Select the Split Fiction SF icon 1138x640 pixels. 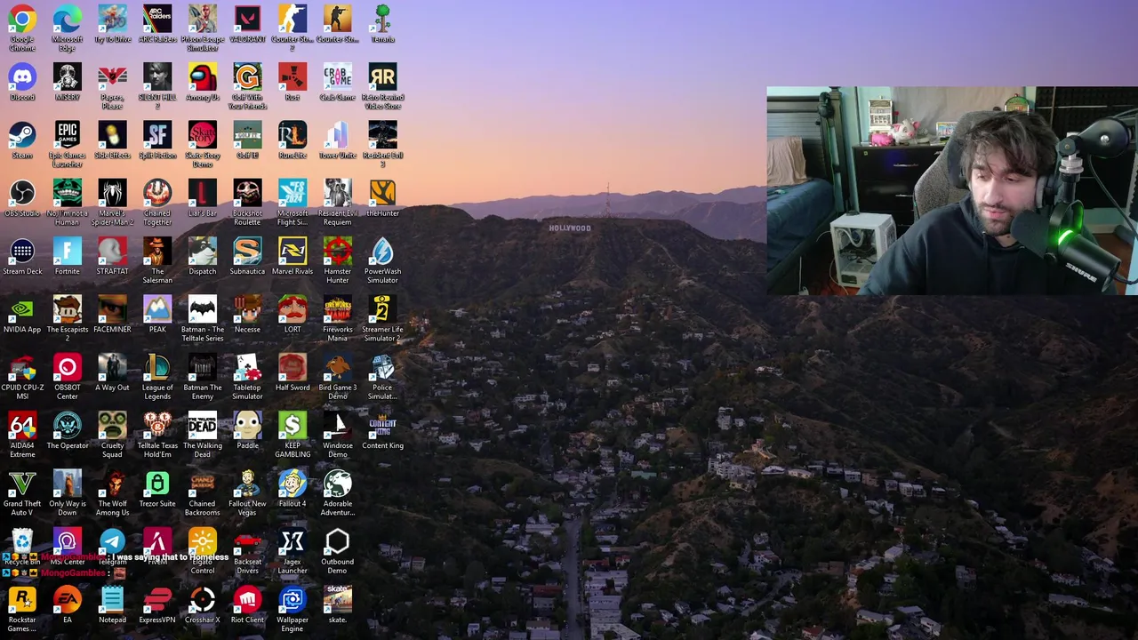tap(157, 134)
